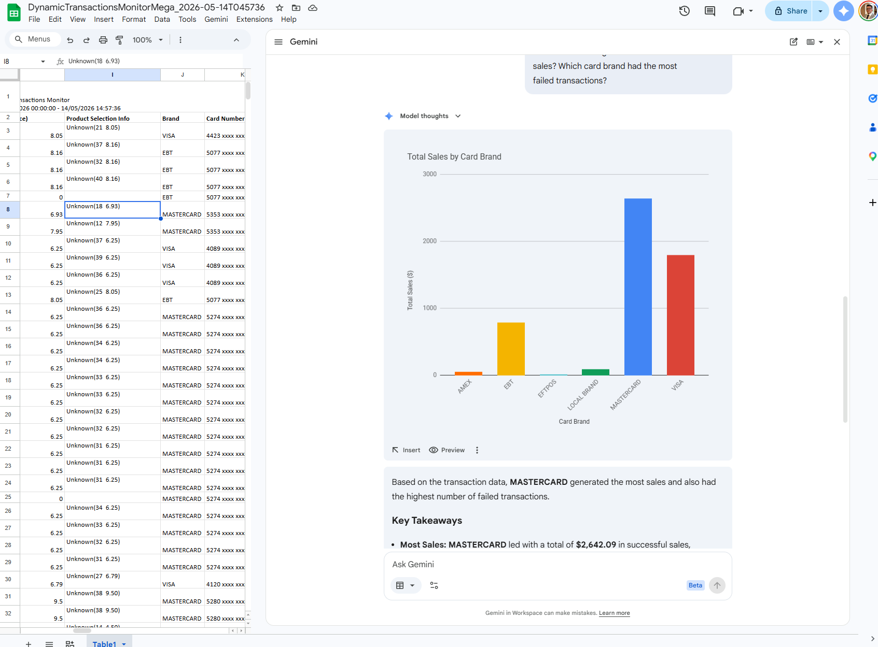
Task: Insert the chart into the sheet
Action: pos(406,450)
